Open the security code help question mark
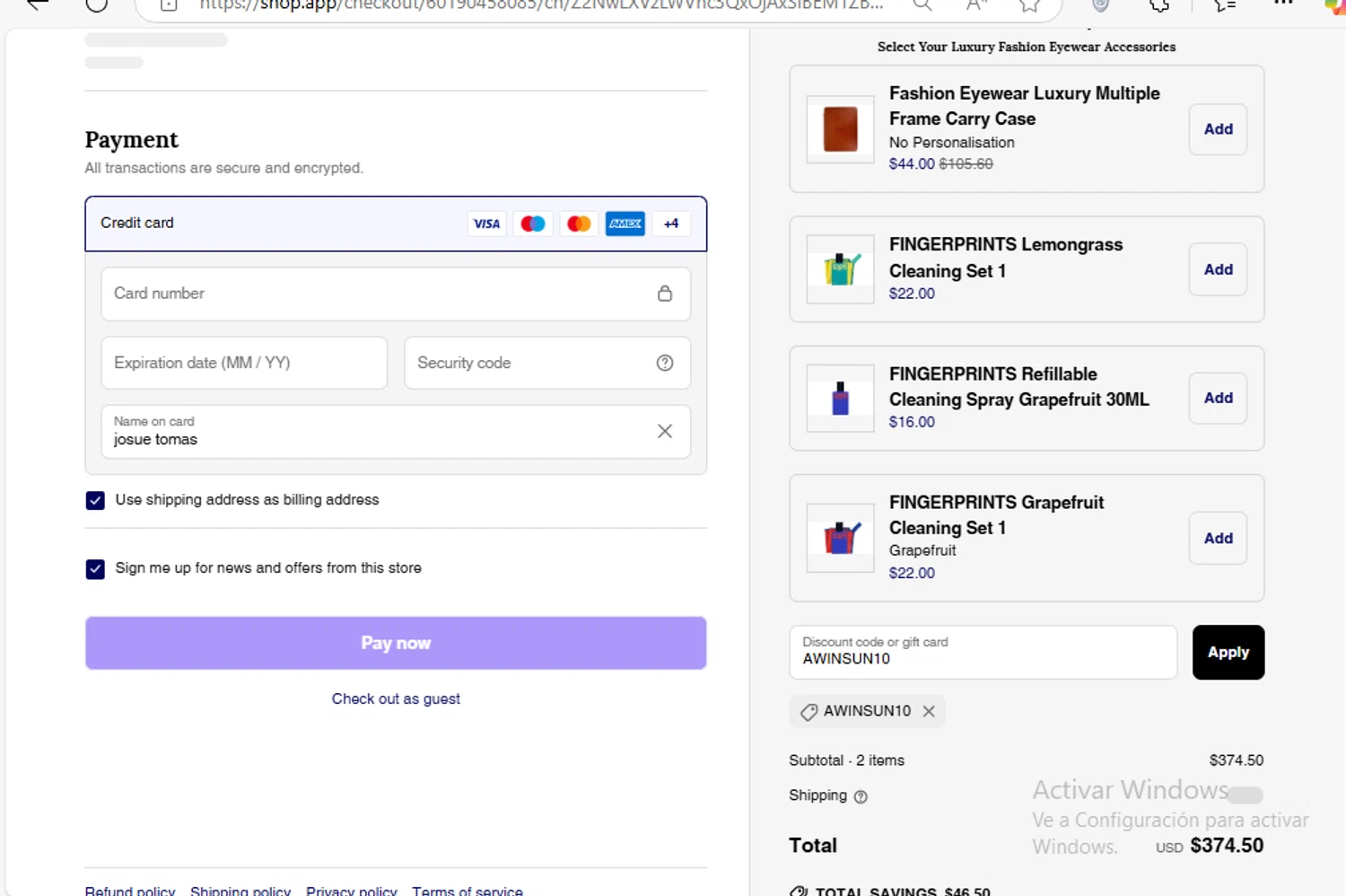The width and height of the screenshot is (1346, 896). (665, 363)
